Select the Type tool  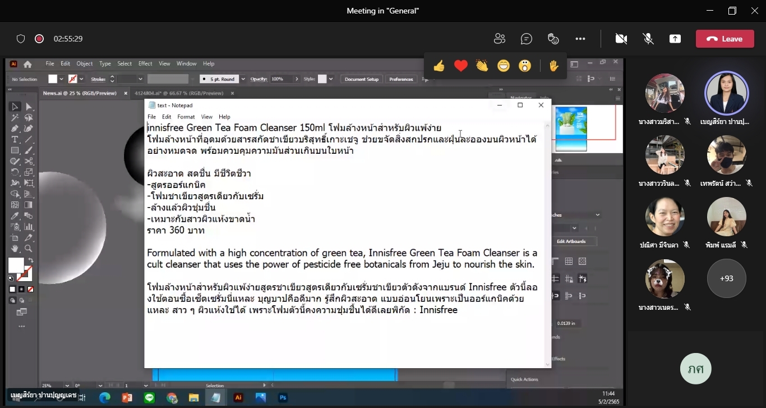(x=15, y=139)
